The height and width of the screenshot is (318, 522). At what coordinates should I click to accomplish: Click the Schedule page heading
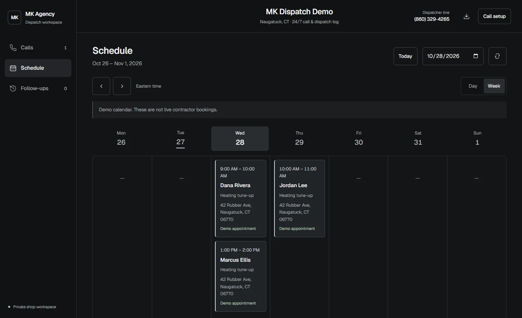(113, 51)
